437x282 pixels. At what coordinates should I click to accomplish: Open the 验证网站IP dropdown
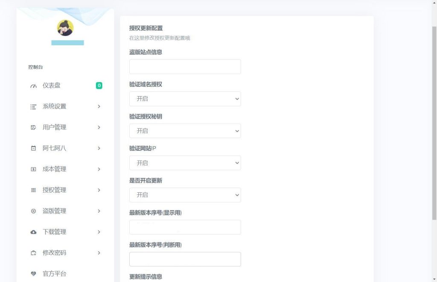[x=185, y=163]
